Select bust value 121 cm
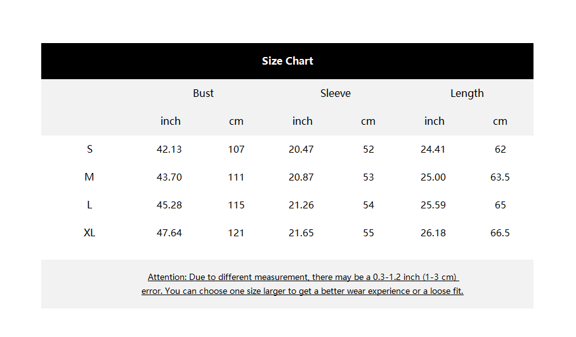576x337 pixels. pos(236,233)
